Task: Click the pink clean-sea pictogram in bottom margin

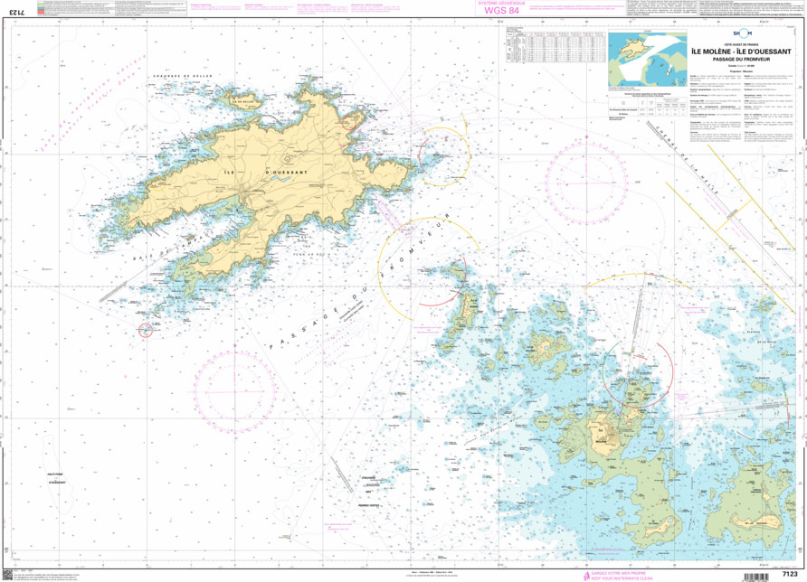Action: click(x=586, y=576)
